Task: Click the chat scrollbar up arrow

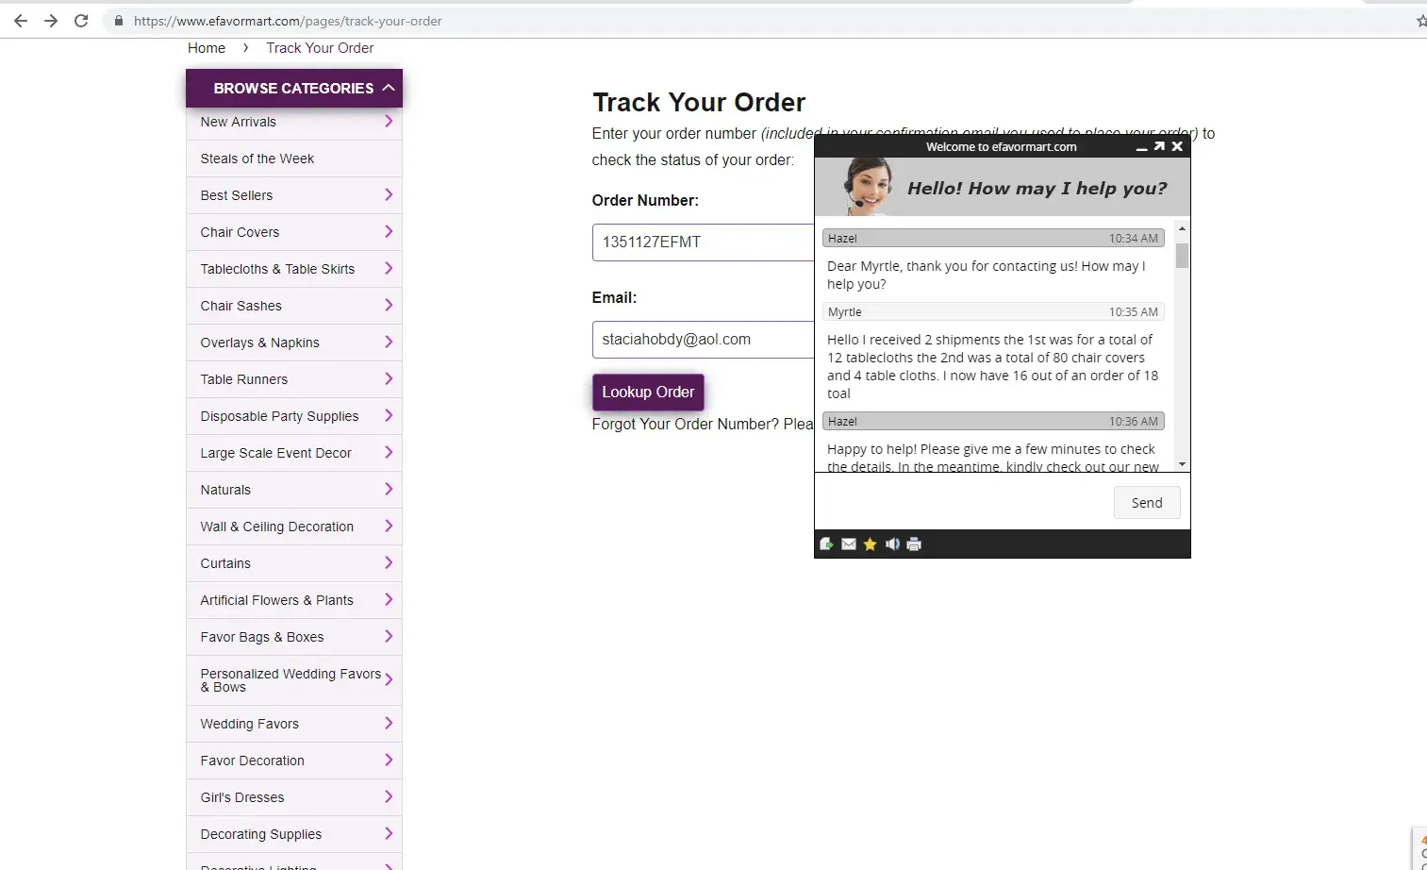Action: (x=1182, y=229)
